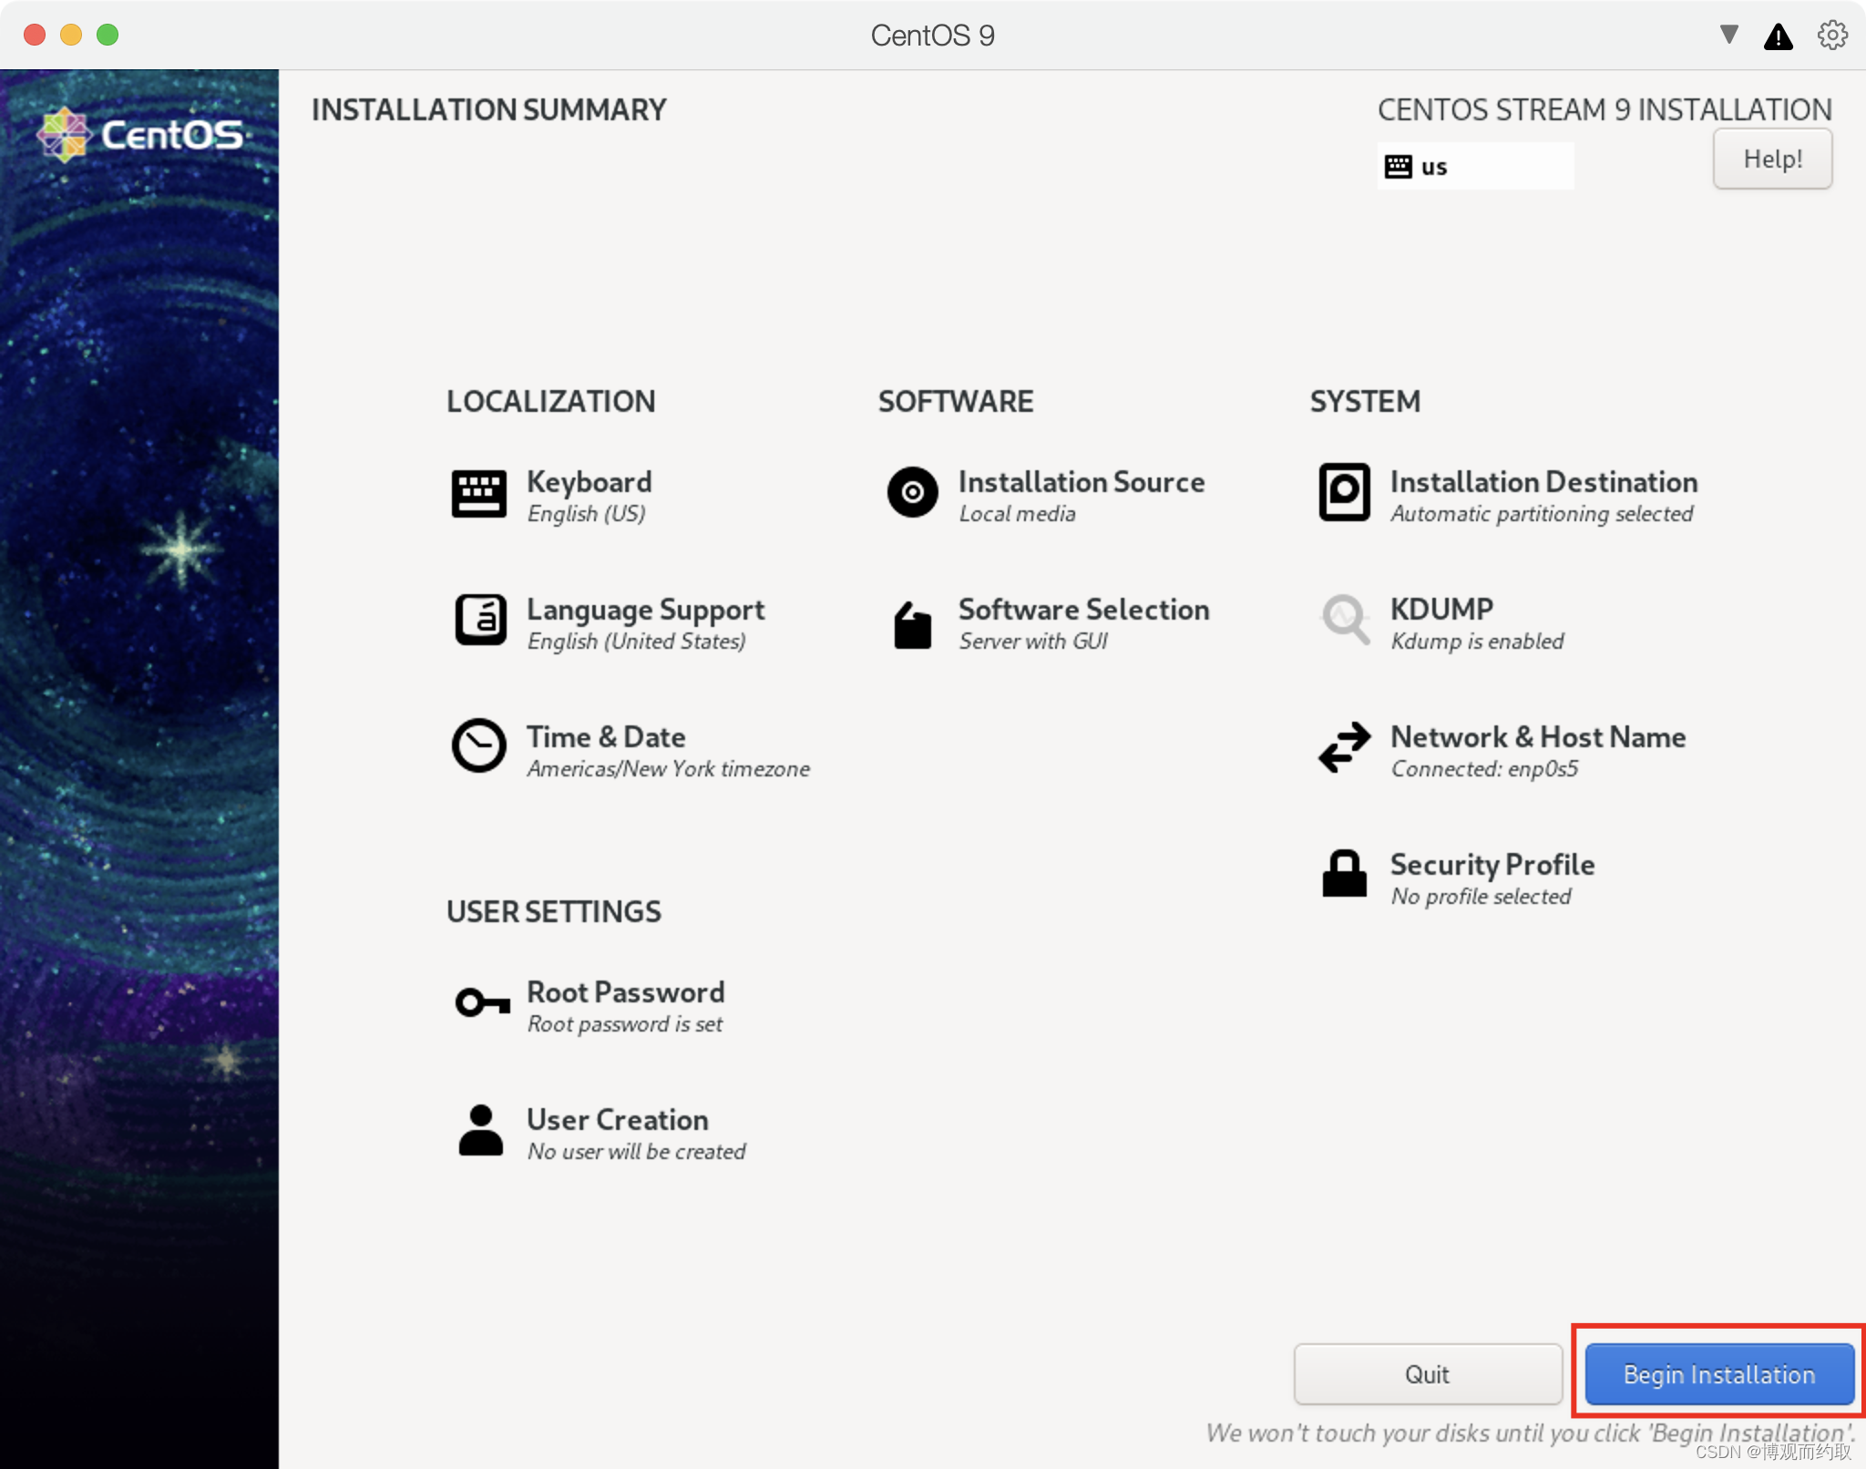This screenshot has height=1469, width=1866.
Task: Expand the title bar dropdown triangle
Action: coord(1728,35)
